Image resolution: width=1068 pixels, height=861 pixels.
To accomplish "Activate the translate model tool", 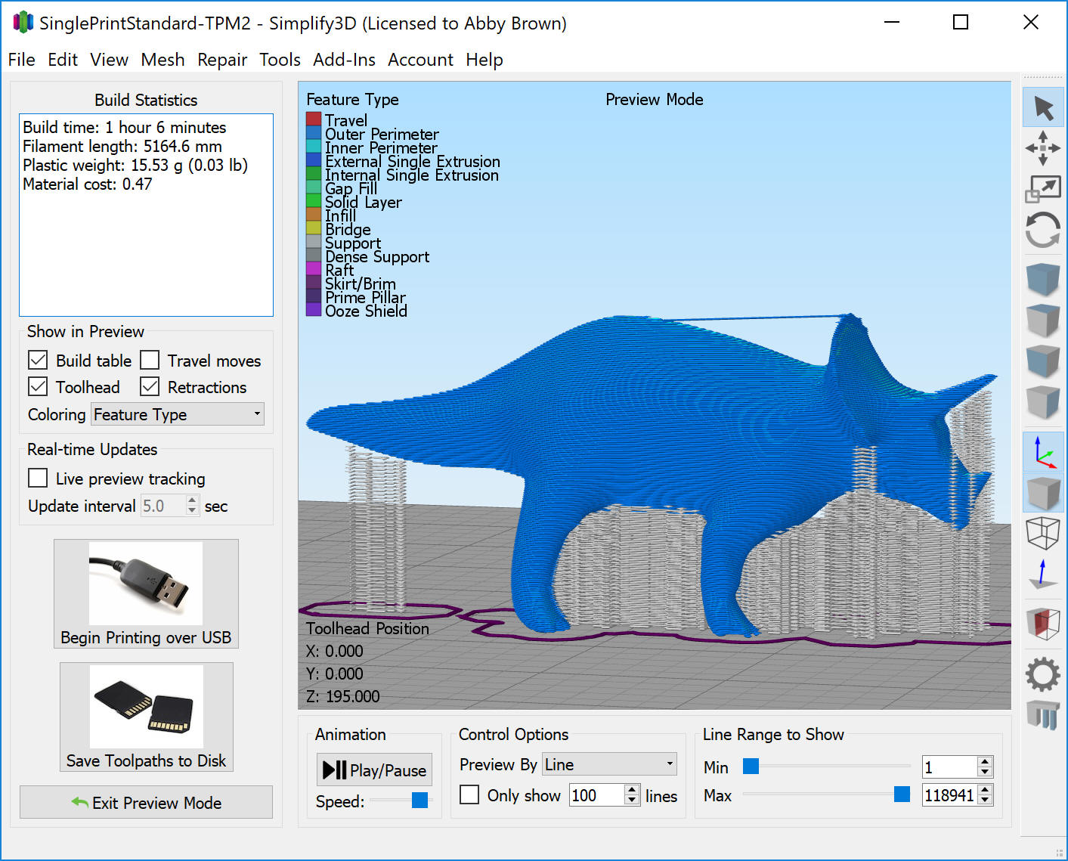I will [1043, 148].
